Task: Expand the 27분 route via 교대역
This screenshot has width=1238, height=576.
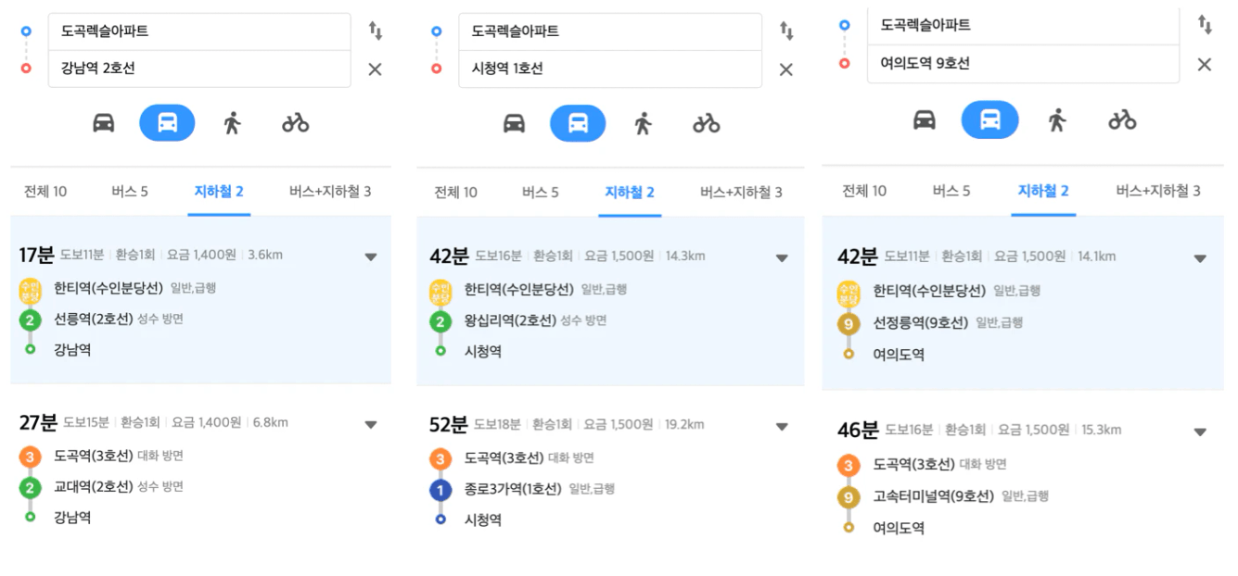Action: 371,425
